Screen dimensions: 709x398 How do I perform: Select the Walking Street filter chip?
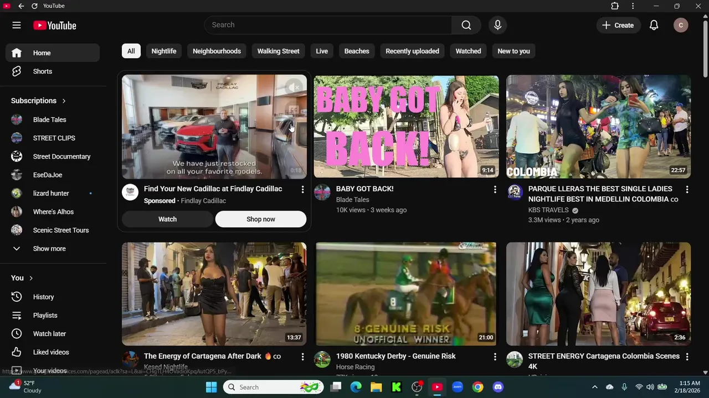point(278,51)
